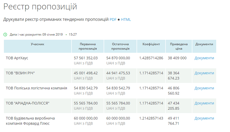Click the Первинна пропозиція column header
The image size is (230, 132).
[88, 46]
